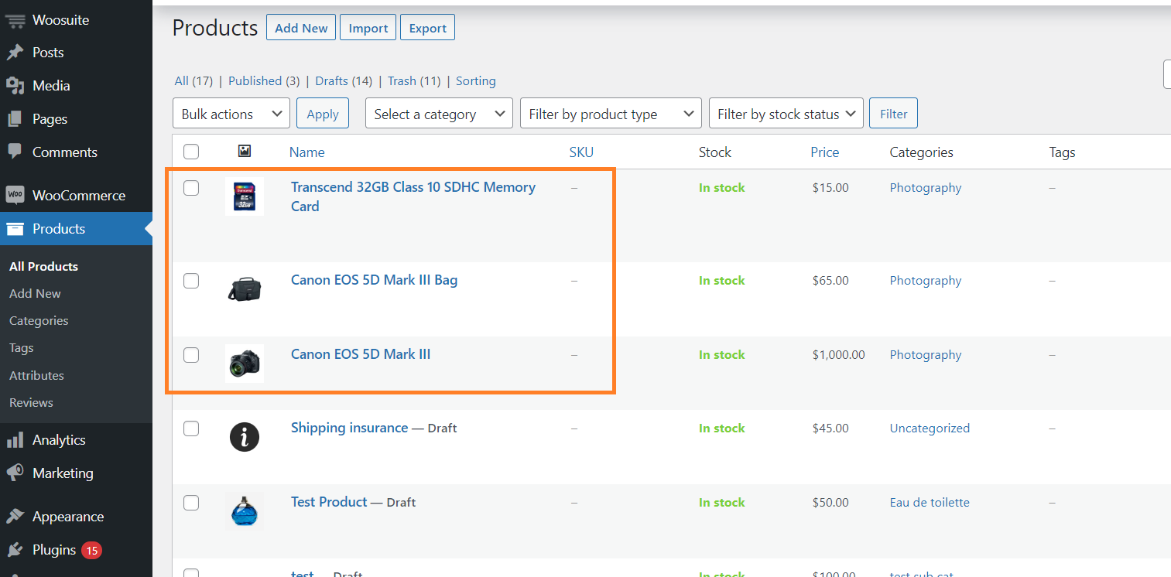1171x577 pixels.
Task: Click the Woosuite menu icon
Action: coord(15,20)
